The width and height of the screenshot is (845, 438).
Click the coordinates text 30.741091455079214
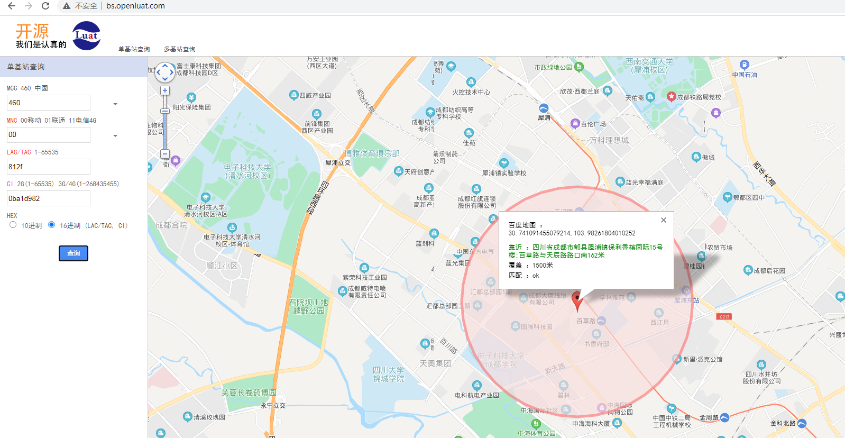click(572, 233)
